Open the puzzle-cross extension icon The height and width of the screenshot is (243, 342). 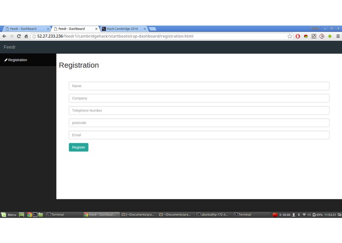point(322,36)
